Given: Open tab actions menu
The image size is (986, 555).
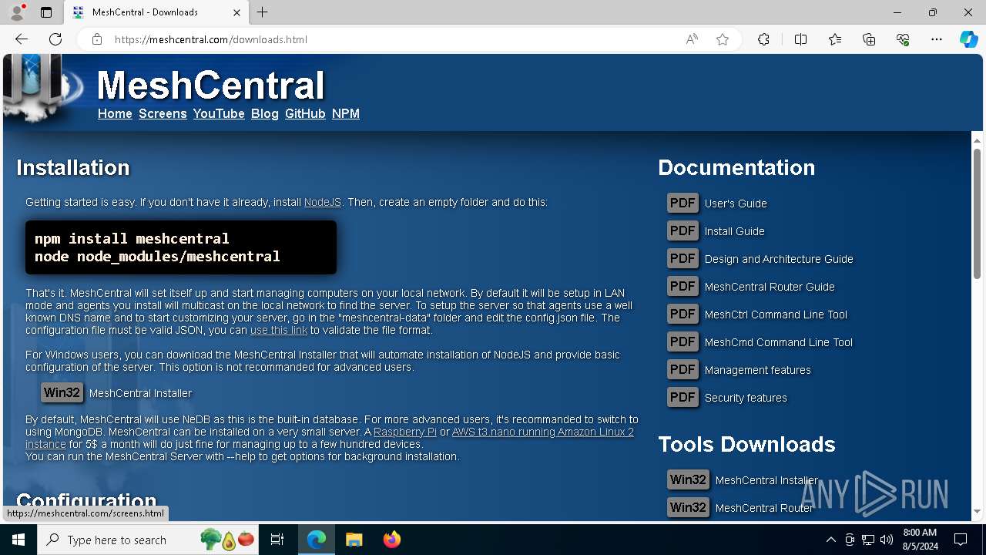Looking at the screenshot, I should pos(46,12).
